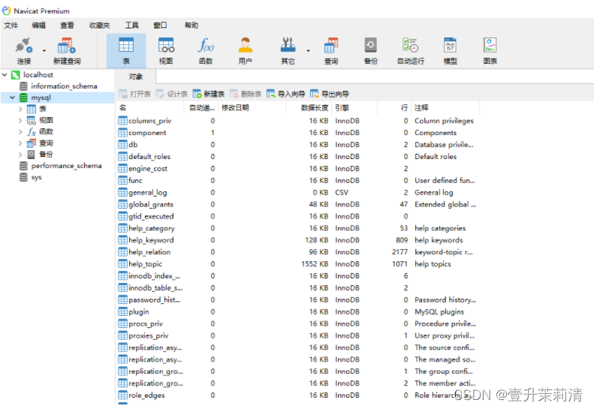Expand the 查询 node under mysql
Viewport: 594px width, 409px height.
[20, 143]
